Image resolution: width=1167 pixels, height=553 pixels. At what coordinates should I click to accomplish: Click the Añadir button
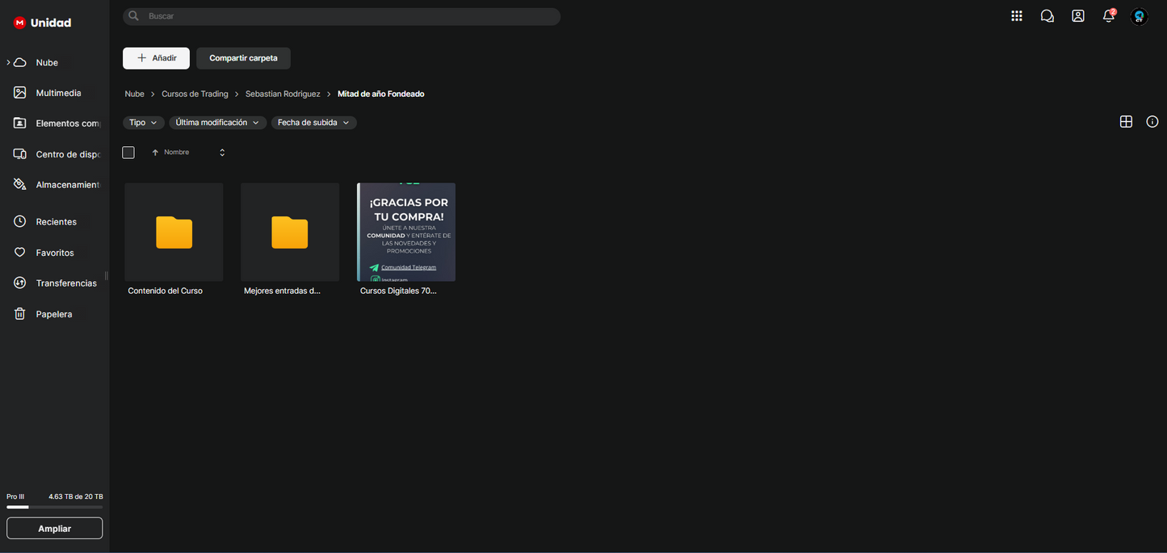[156, 58]
